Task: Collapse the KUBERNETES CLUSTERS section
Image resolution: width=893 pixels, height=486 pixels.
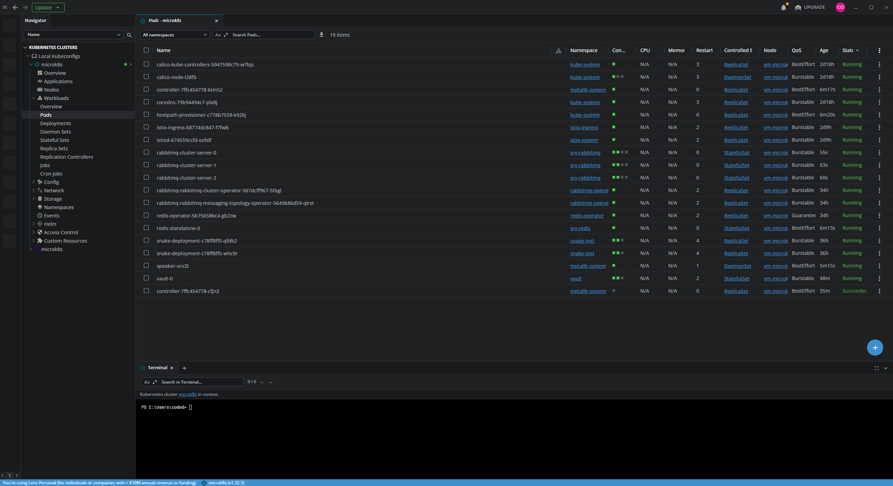Action: click(x=25, y=47)
